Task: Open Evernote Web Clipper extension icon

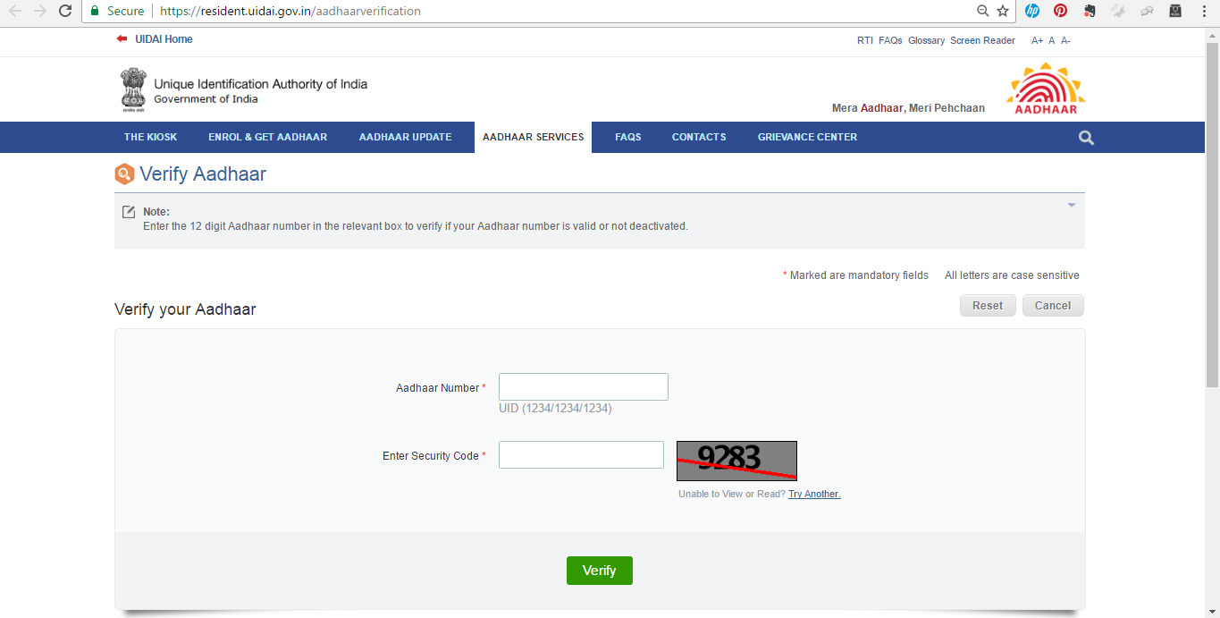Action: point(1089,11)
